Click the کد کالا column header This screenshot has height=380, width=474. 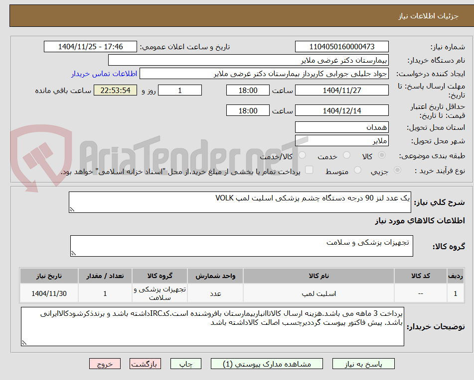click(421, 276)
